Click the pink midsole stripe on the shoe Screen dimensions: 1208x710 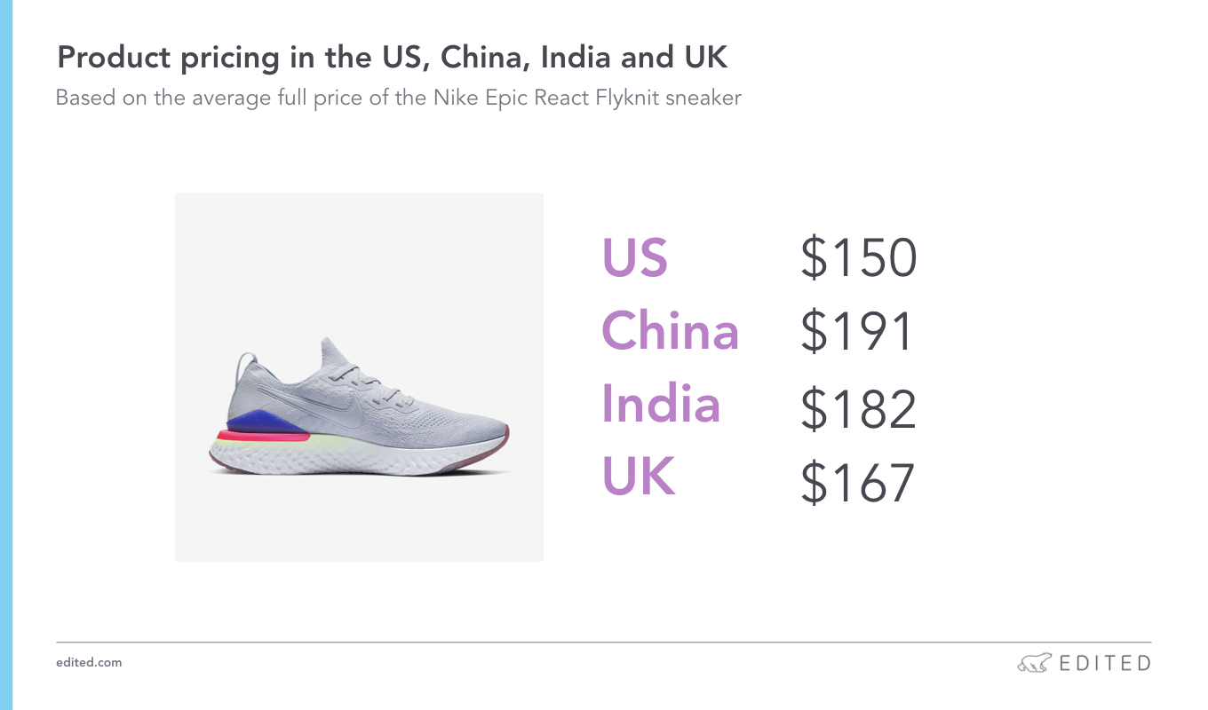[264, 436]
